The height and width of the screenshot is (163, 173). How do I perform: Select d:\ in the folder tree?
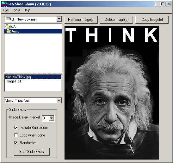coord(33,27)
